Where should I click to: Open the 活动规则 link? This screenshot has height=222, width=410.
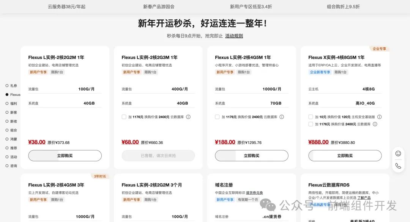(x=234, y=36)
